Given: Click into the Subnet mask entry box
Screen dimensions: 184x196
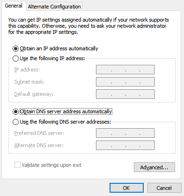Looking at the screenshot, I should tap(125, 82).
